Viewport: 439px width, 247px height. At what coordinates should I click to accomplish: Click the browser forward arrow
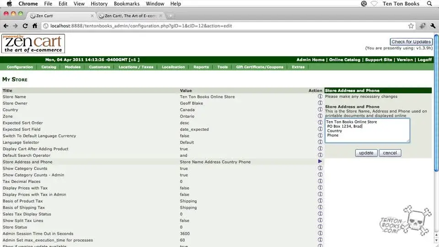point(15,26)
